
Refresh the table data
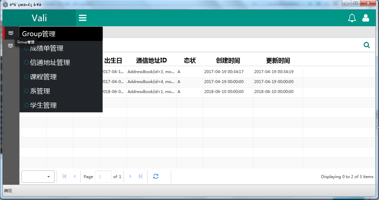click(x=156, y=176)
